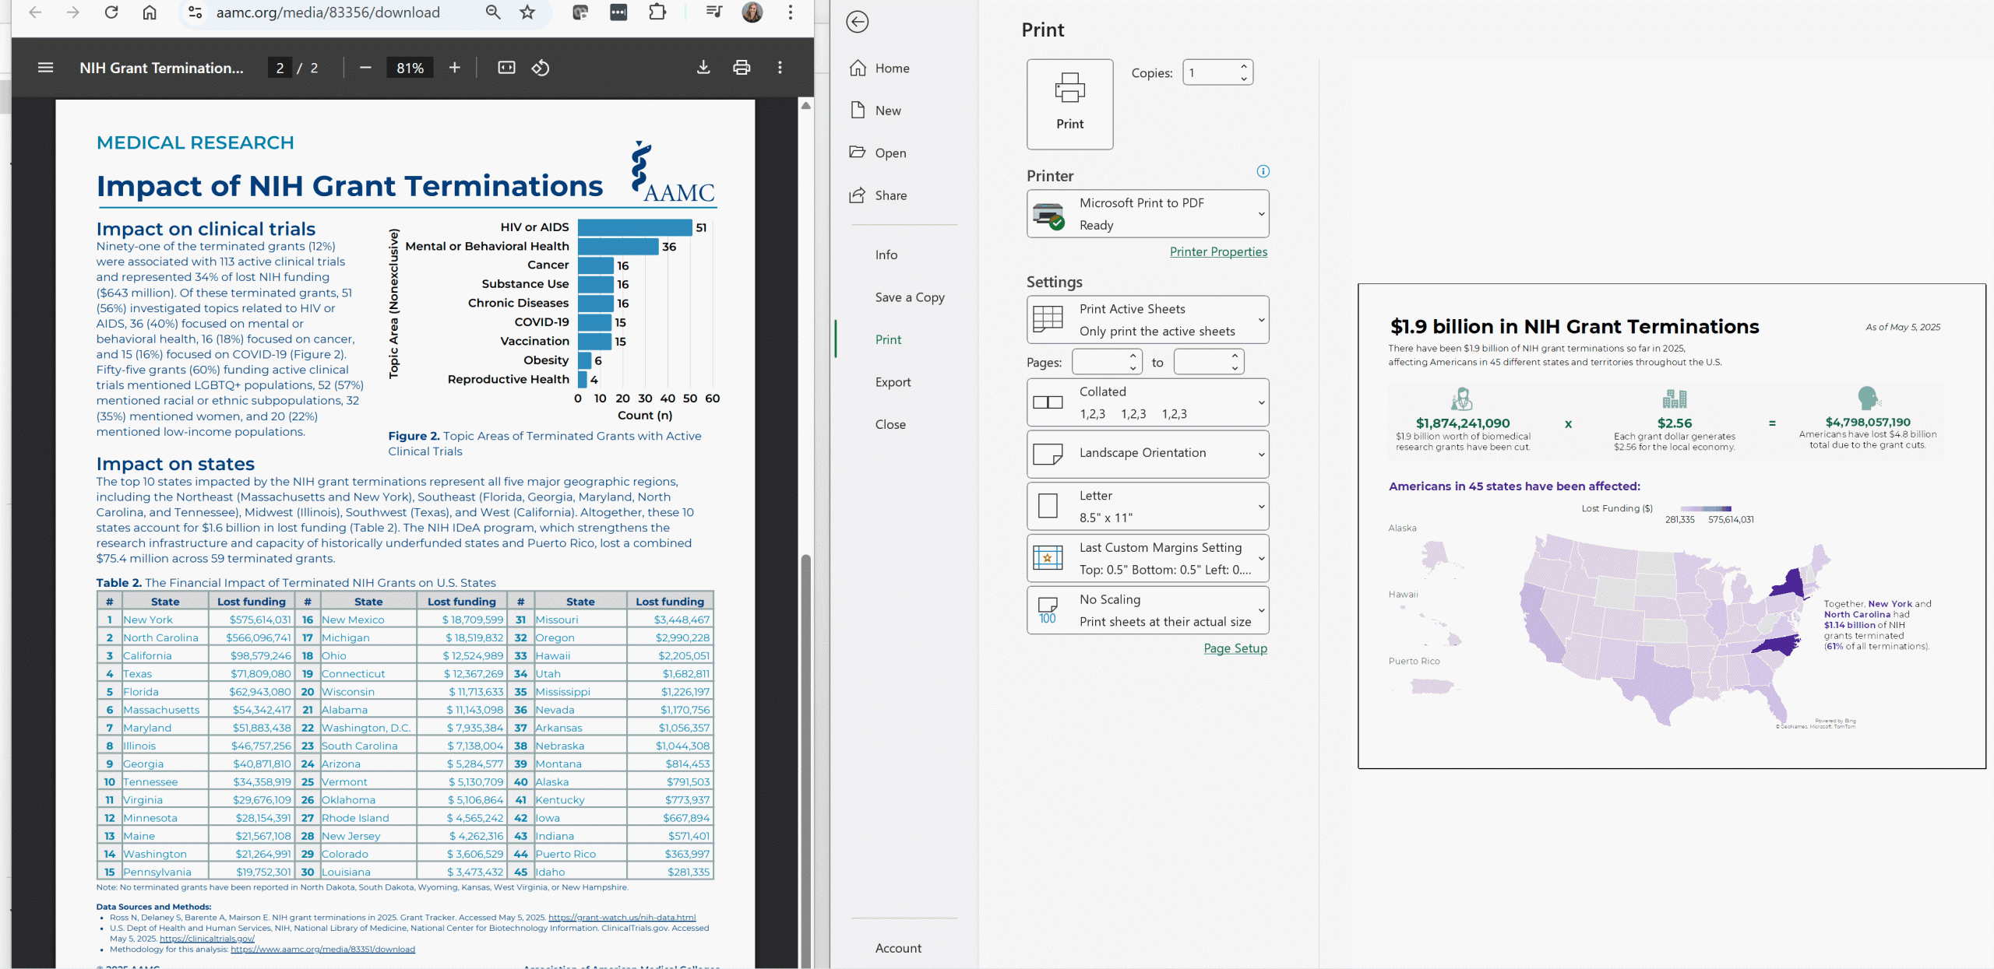The image size is (1994, 969).
Task: Click the print preview page
Action: point(1672,526)
